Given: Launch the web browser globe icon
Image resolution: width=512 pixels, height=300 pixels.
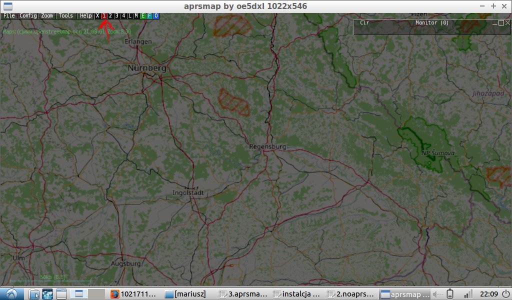Looking at the screenshot, I should 47,294.
